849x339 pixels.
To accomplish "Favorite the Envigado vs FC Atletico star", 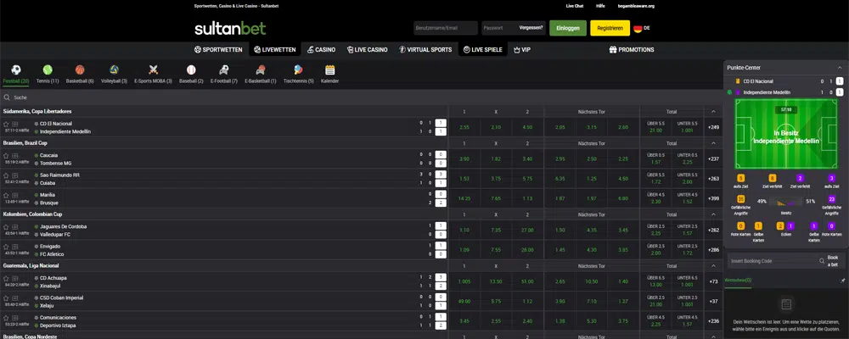I will click(x=7, y=247).
